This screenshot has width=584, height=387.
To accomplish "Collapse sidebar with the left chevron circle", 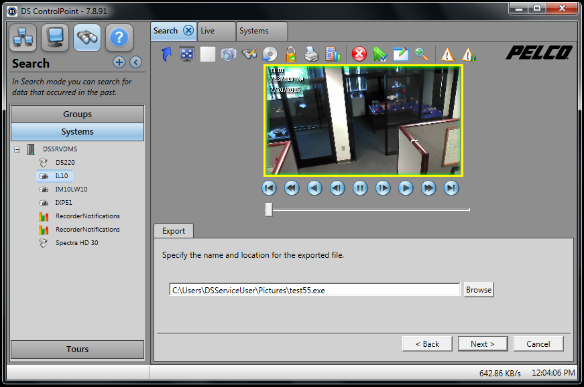I will pos(136,62).
